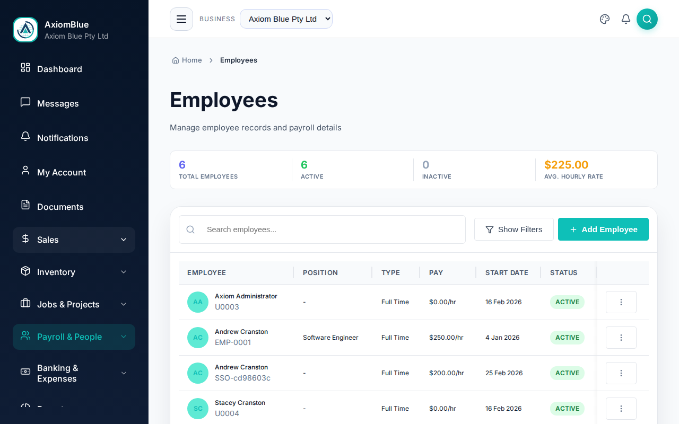
Task: Go to Notifications in the sidebar
Action: [74, 138]
